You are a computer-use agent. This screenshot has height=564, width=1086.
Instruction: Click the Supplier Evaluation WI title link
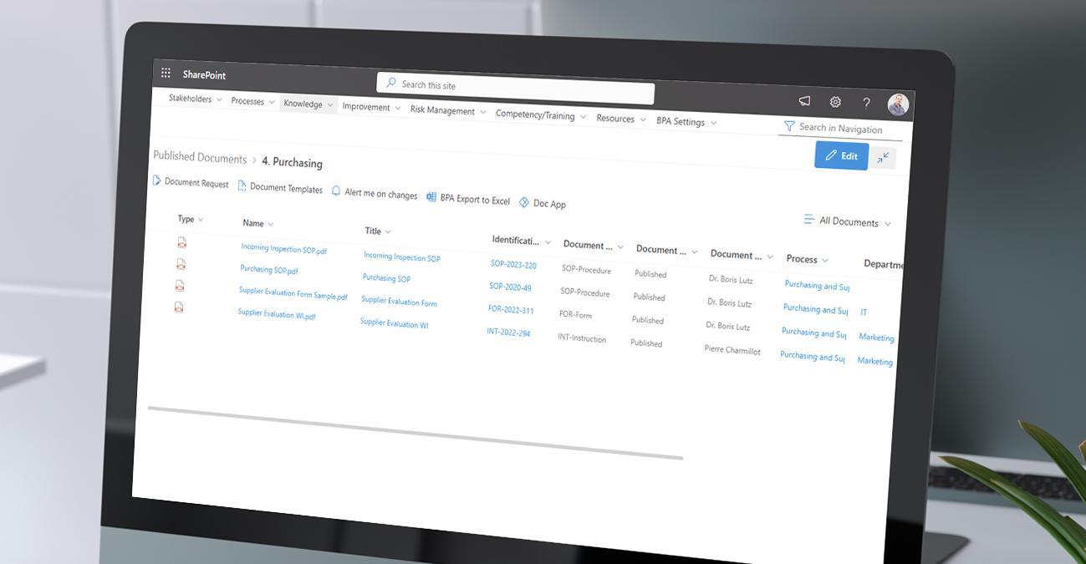click(x=394, y=323)
